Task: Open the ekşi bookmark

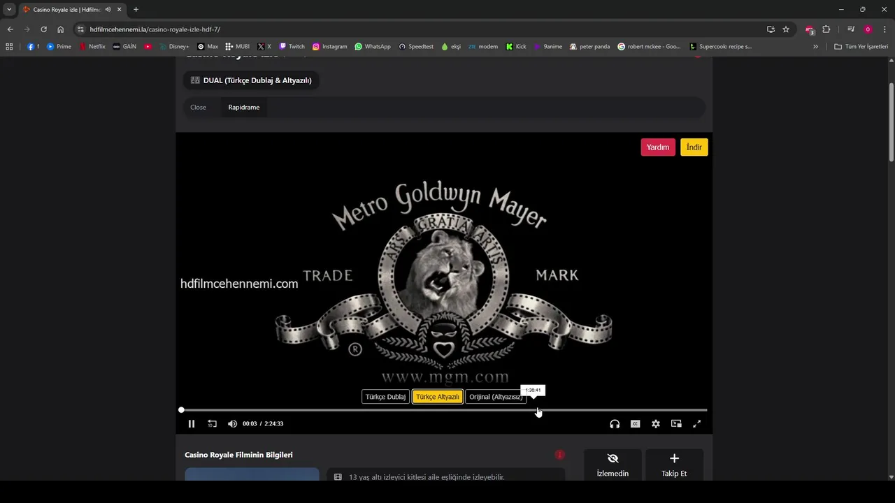Action: click(x=451, y=47)
